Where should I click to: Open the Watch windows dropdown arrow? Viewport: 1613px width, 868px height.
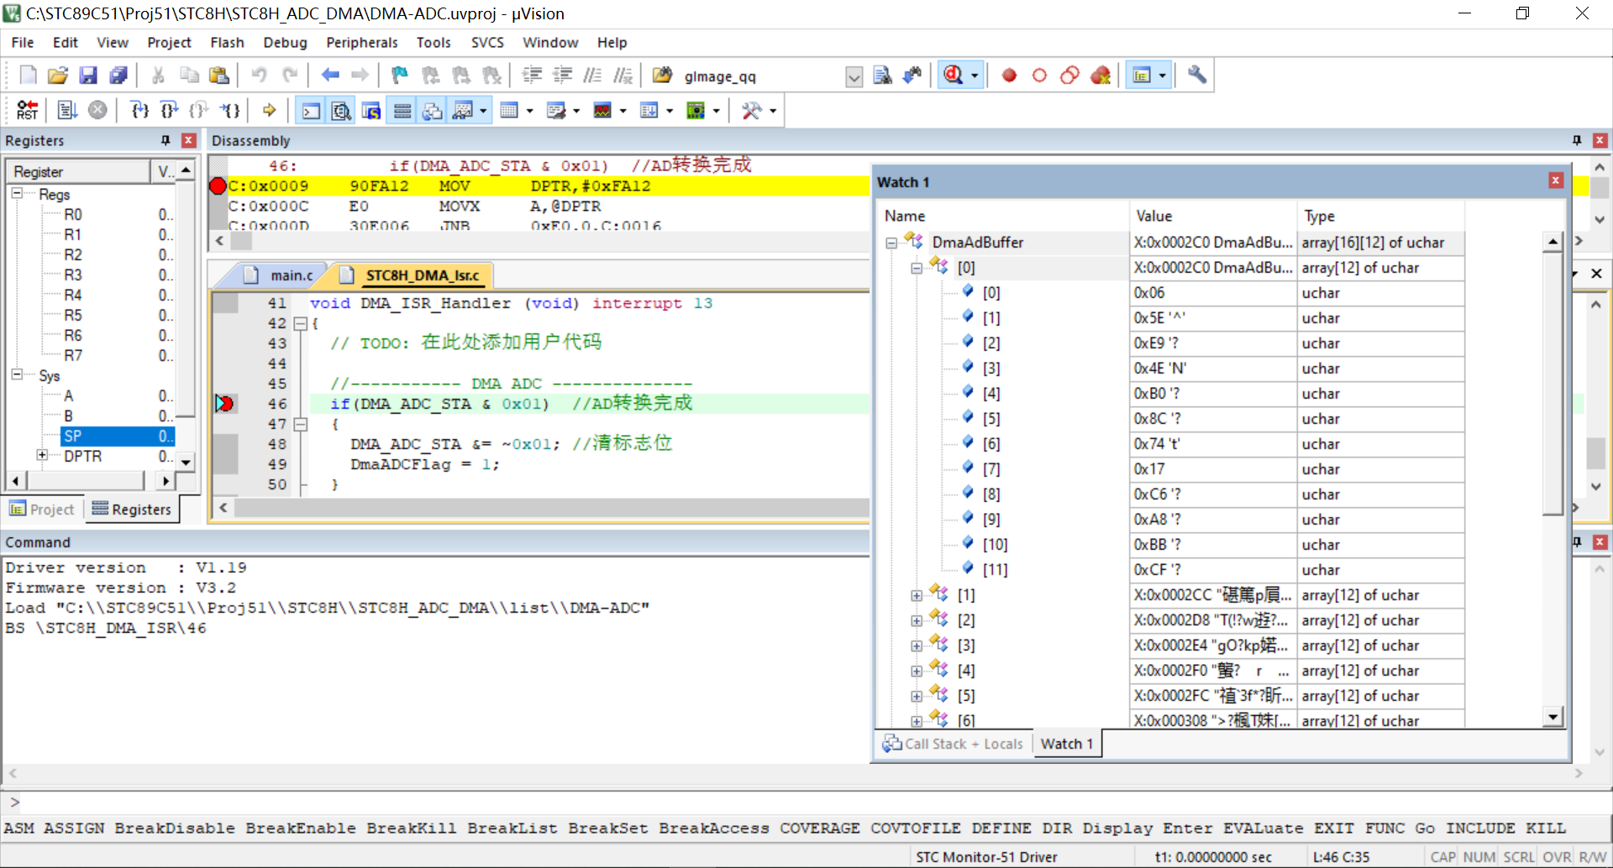tap(483, 110)
